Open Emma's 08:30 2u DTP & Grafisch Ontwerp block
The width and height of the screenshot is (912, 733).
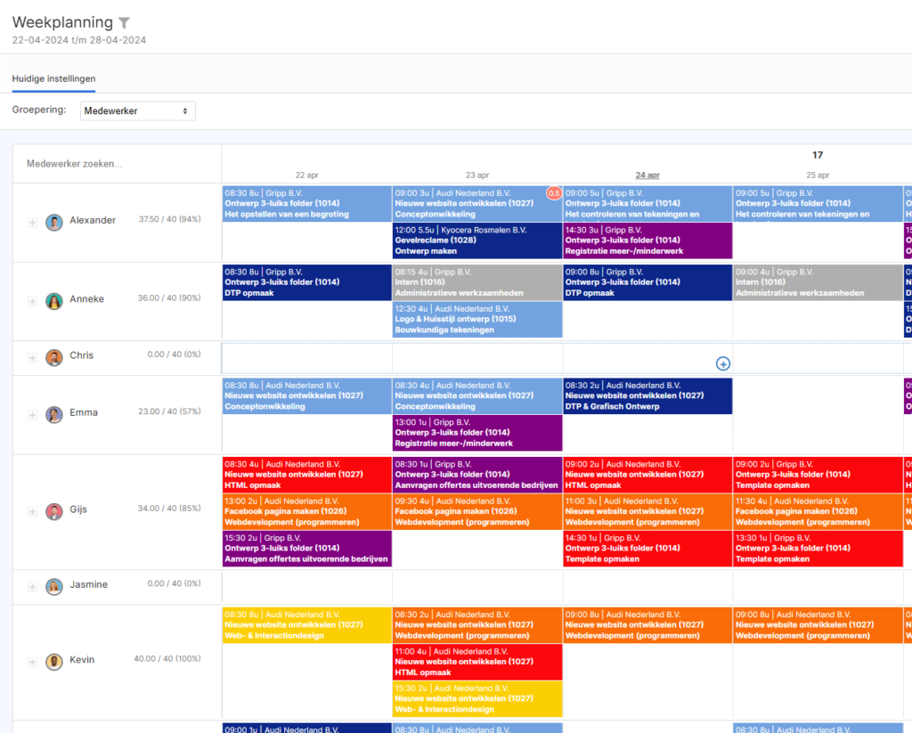point(647,395)
